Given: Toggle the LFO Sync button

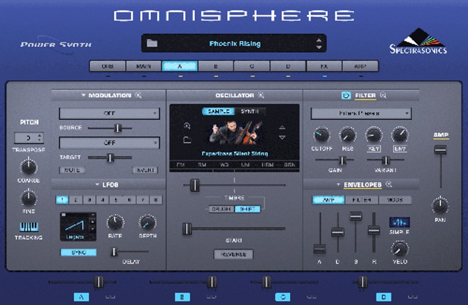Looking at the screenshot, I should pos(78,252).
